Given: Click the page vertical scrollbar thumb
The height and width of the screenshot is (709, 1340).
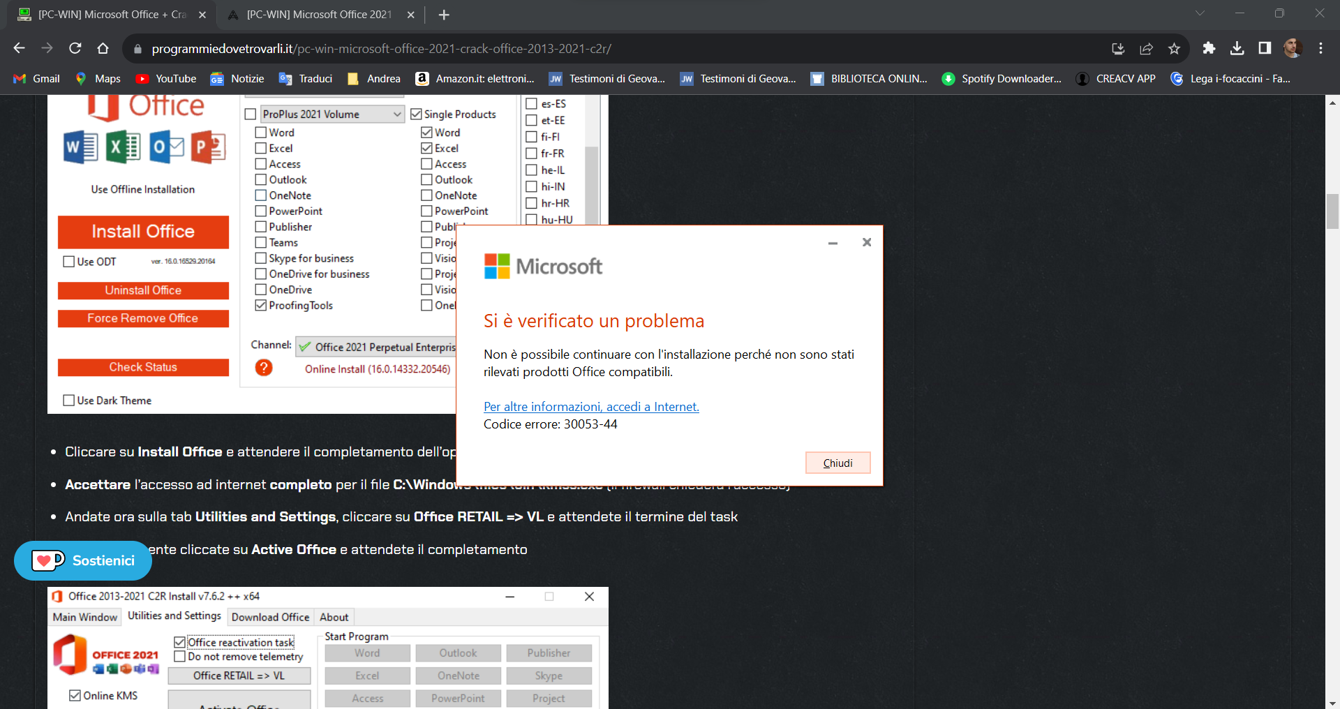Looking at the screenshot, I should click(x=1332, y=211).
